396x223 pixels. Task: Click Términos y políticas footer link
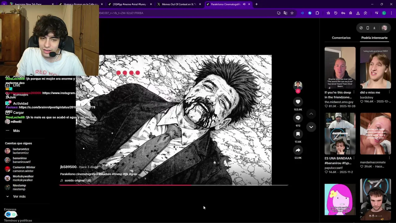tap(18, 221)
